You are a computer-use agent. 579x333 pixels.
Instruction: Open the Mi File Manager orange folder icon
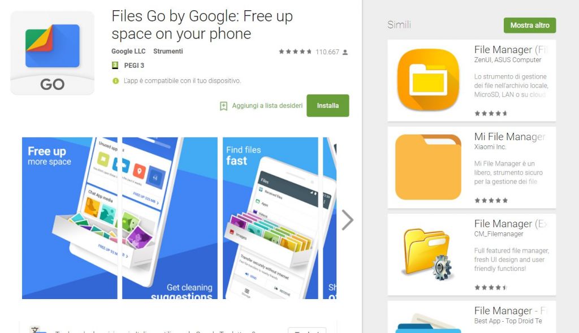pos(428,167)
